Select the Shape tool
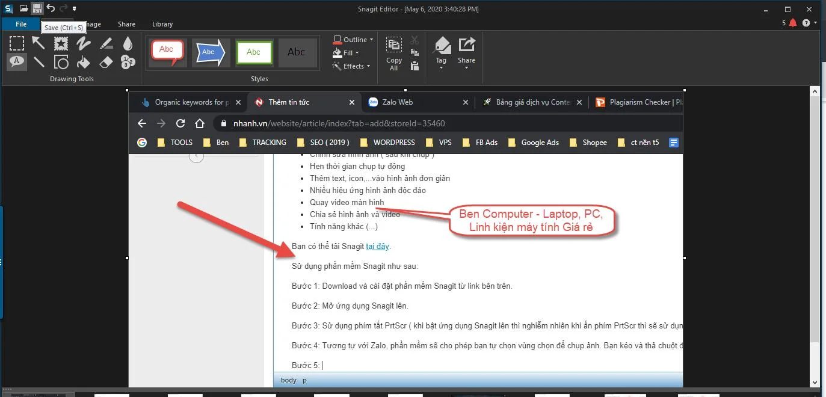Viewport: 826px width, 397px height. (61, 62)
